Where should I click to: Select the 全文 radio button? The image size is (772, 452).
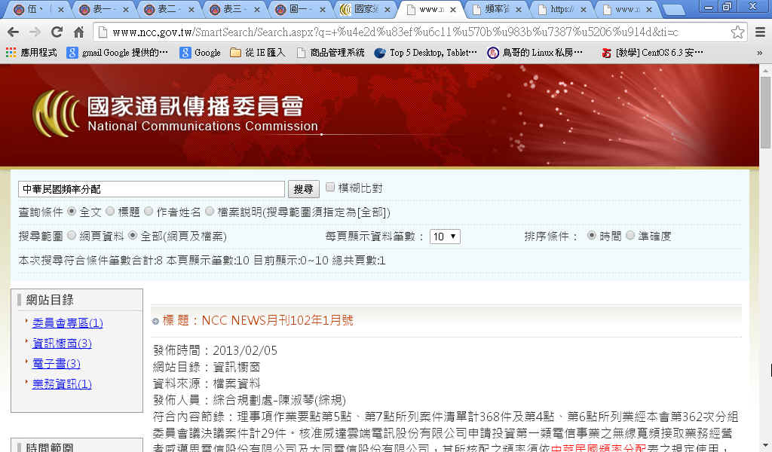pyautogui.click(x=72, y=211)
